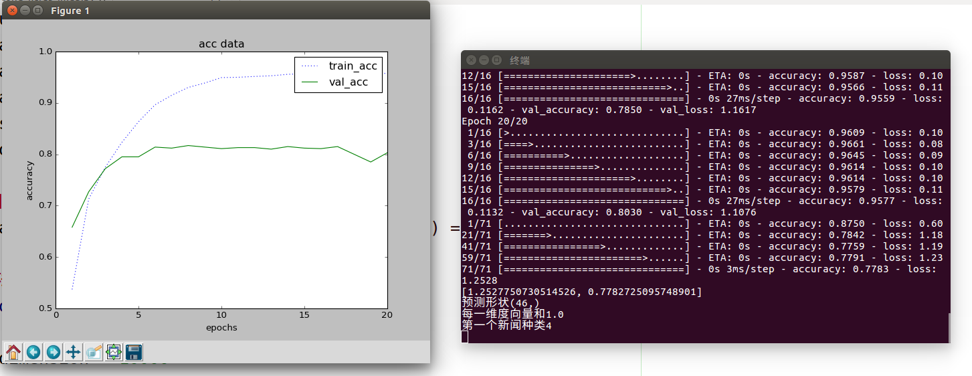972x376 pixels.
Task: Click the 71/71 progress line in terminal
Action: (702, 269)
